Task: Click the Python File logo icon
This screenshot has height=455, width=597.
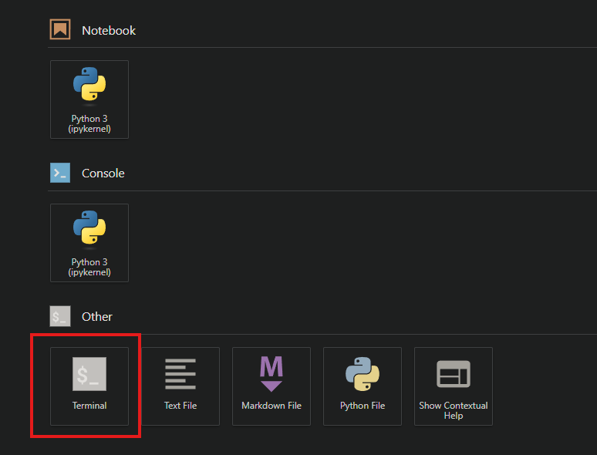Action: click(x=363, y=374)
